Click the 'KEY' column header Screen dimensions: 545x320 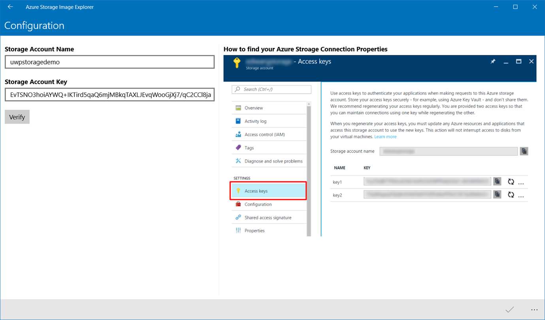(367, 168)
